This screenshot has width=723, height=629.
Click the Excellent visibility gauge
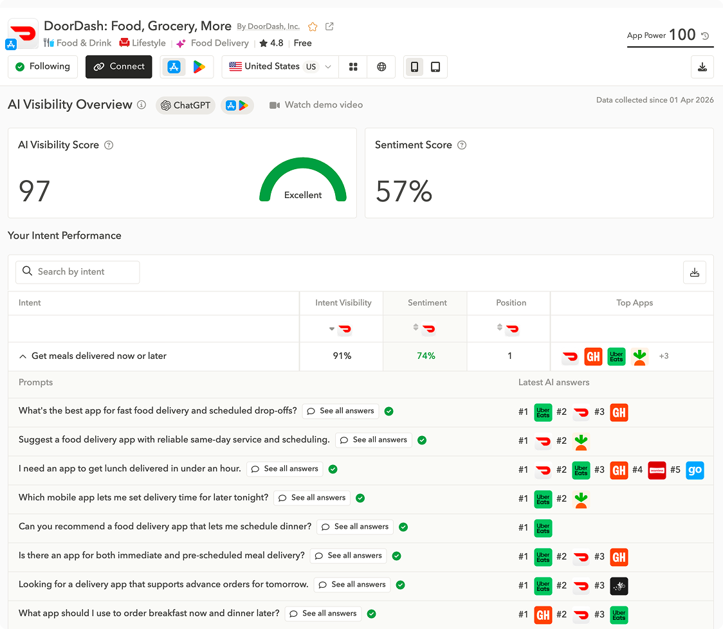click(x=302, y=180)
